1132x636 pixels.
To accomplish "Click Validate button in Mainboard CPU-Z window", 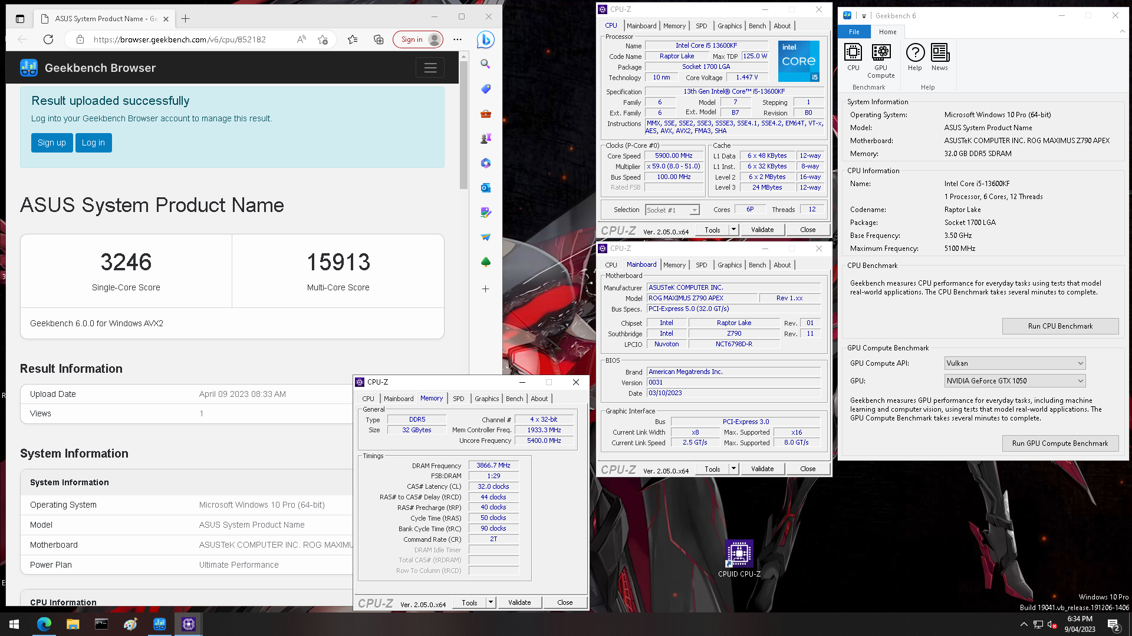I will (x=762, y=469).
